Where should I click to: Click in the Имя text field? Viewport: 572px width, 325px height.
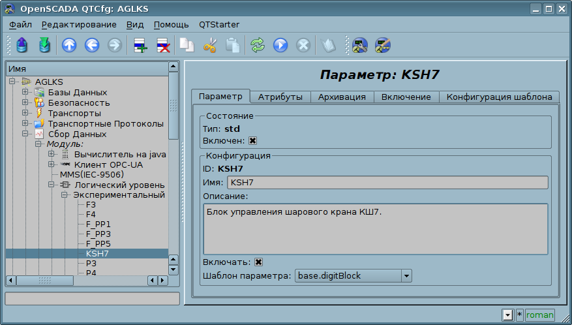387,182
